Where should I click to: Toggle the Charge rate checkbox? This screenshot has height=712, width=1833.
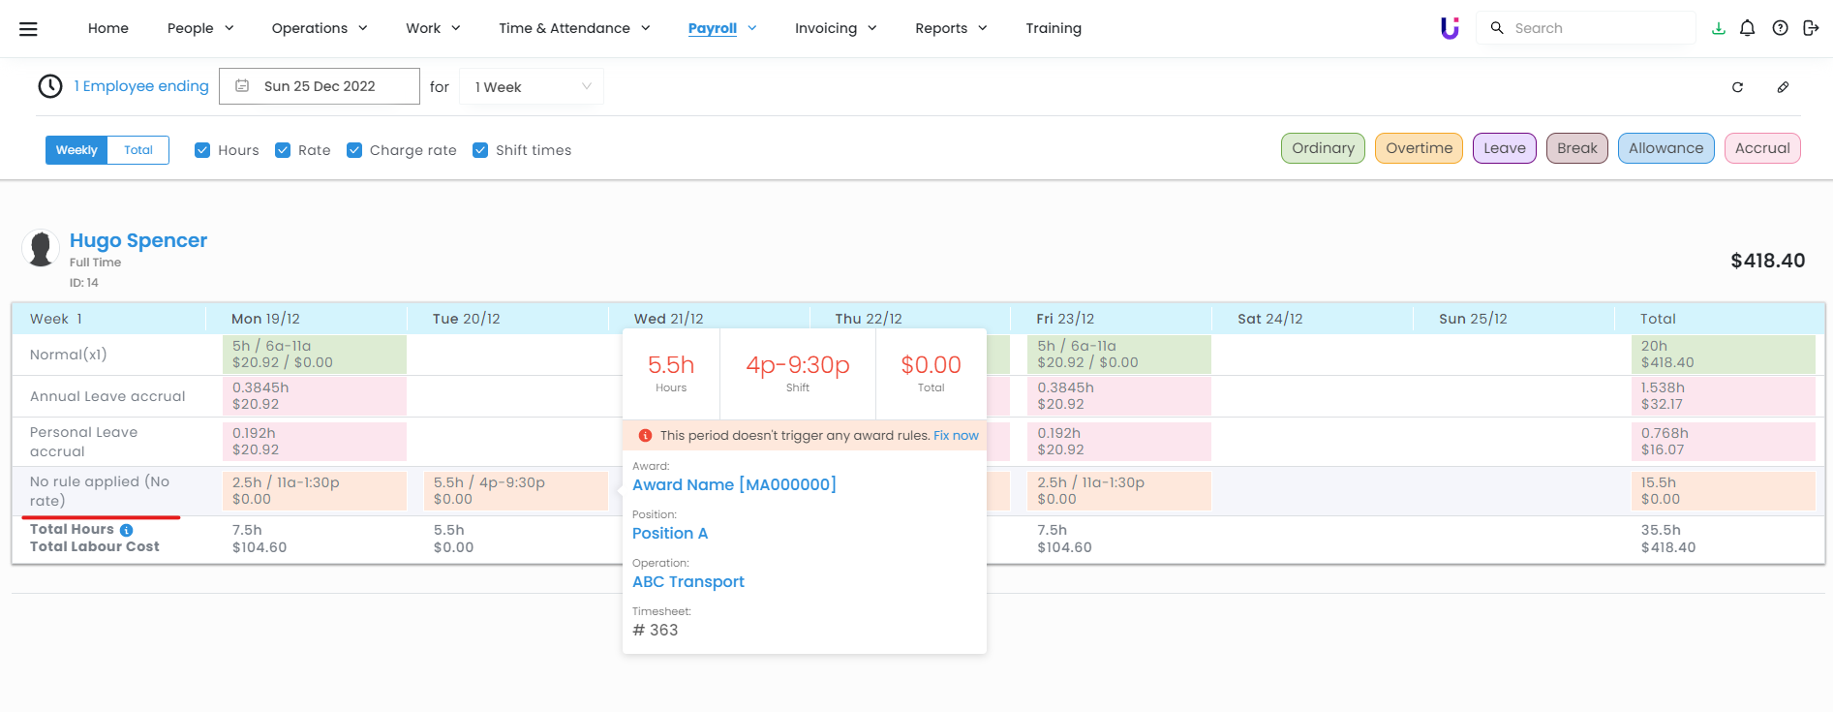pos(354,150)
